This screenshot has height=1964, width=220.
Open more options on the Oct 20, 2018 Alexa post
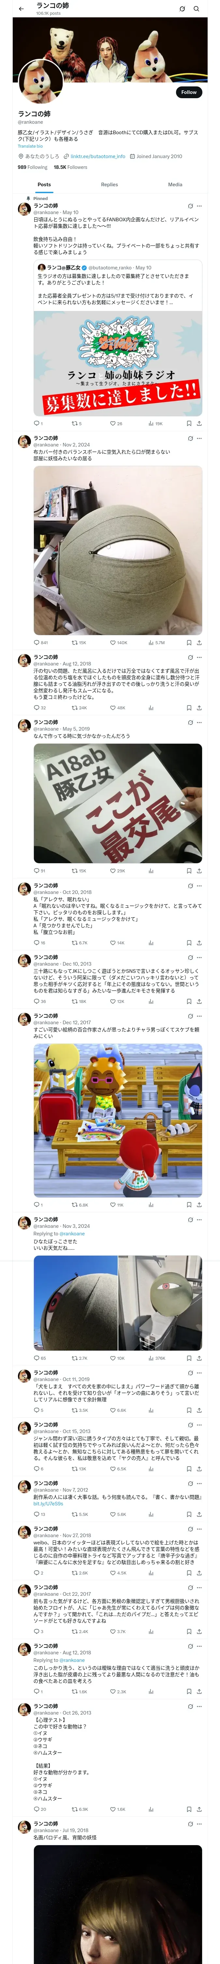[x=199, y=886]
